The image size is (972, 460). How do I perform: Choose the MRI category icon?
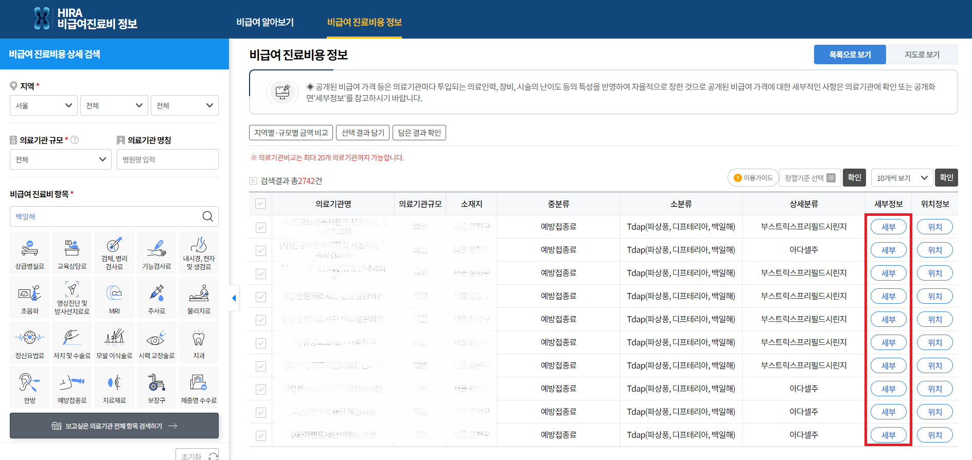tap(114, 297)
